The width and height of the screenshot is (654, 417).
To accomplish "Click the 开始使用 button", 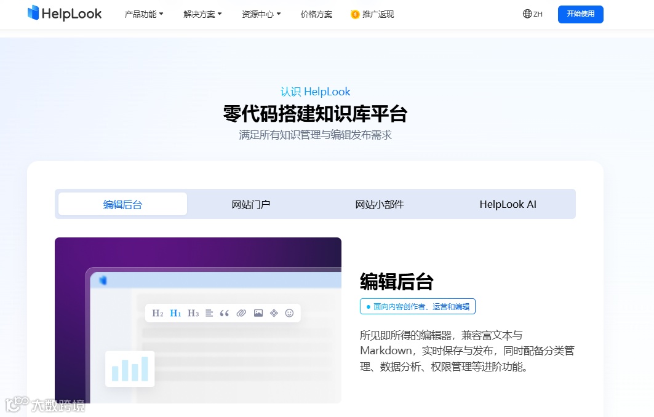I will (580, 14).
